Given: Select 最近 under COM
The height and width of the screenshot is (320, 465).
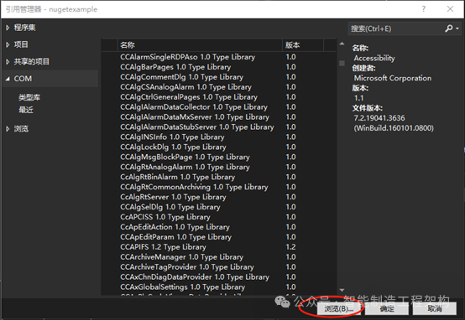Looking at the screenshot, I should [x=26, y=110].
